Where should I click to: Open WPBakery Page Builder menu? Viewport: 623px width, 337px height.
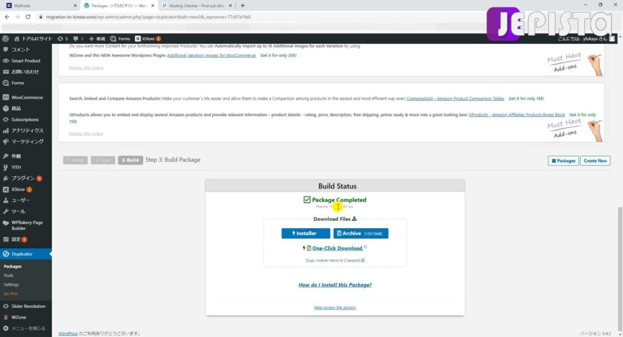[26, 225]
